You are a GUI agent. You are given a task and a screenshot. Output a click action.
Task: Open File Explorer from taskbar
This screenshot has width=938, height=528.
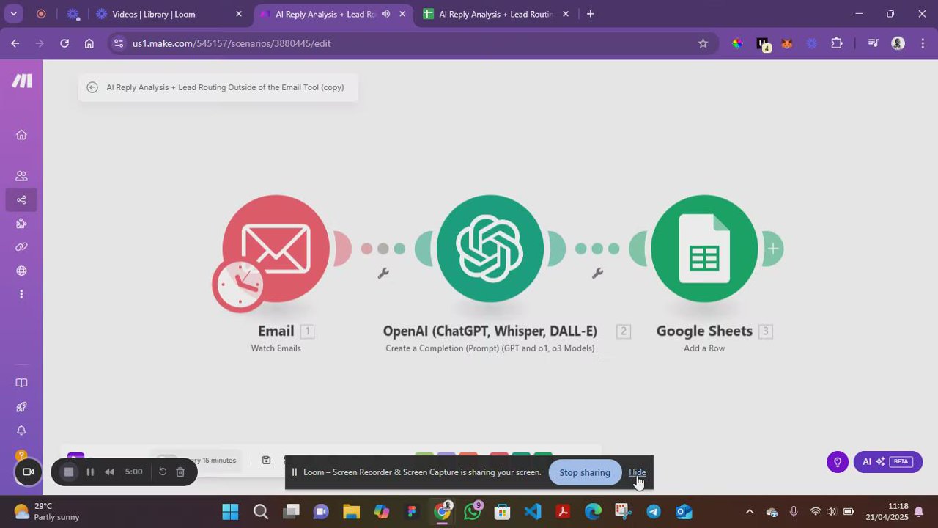click(351, 511)
